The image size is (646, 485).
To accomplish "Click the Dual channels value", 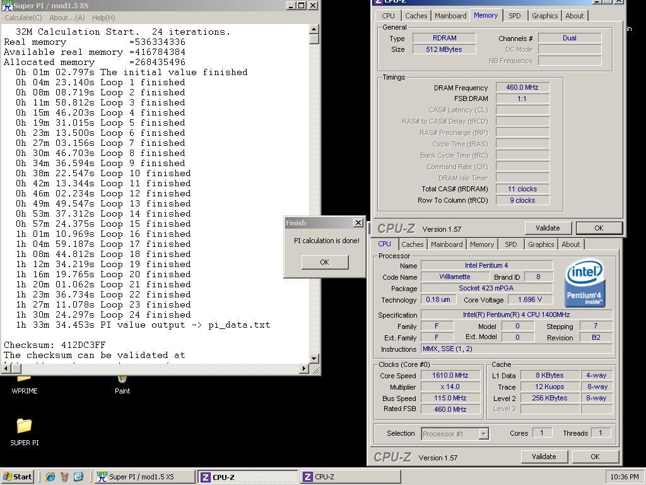I will (x=570, y=38).
